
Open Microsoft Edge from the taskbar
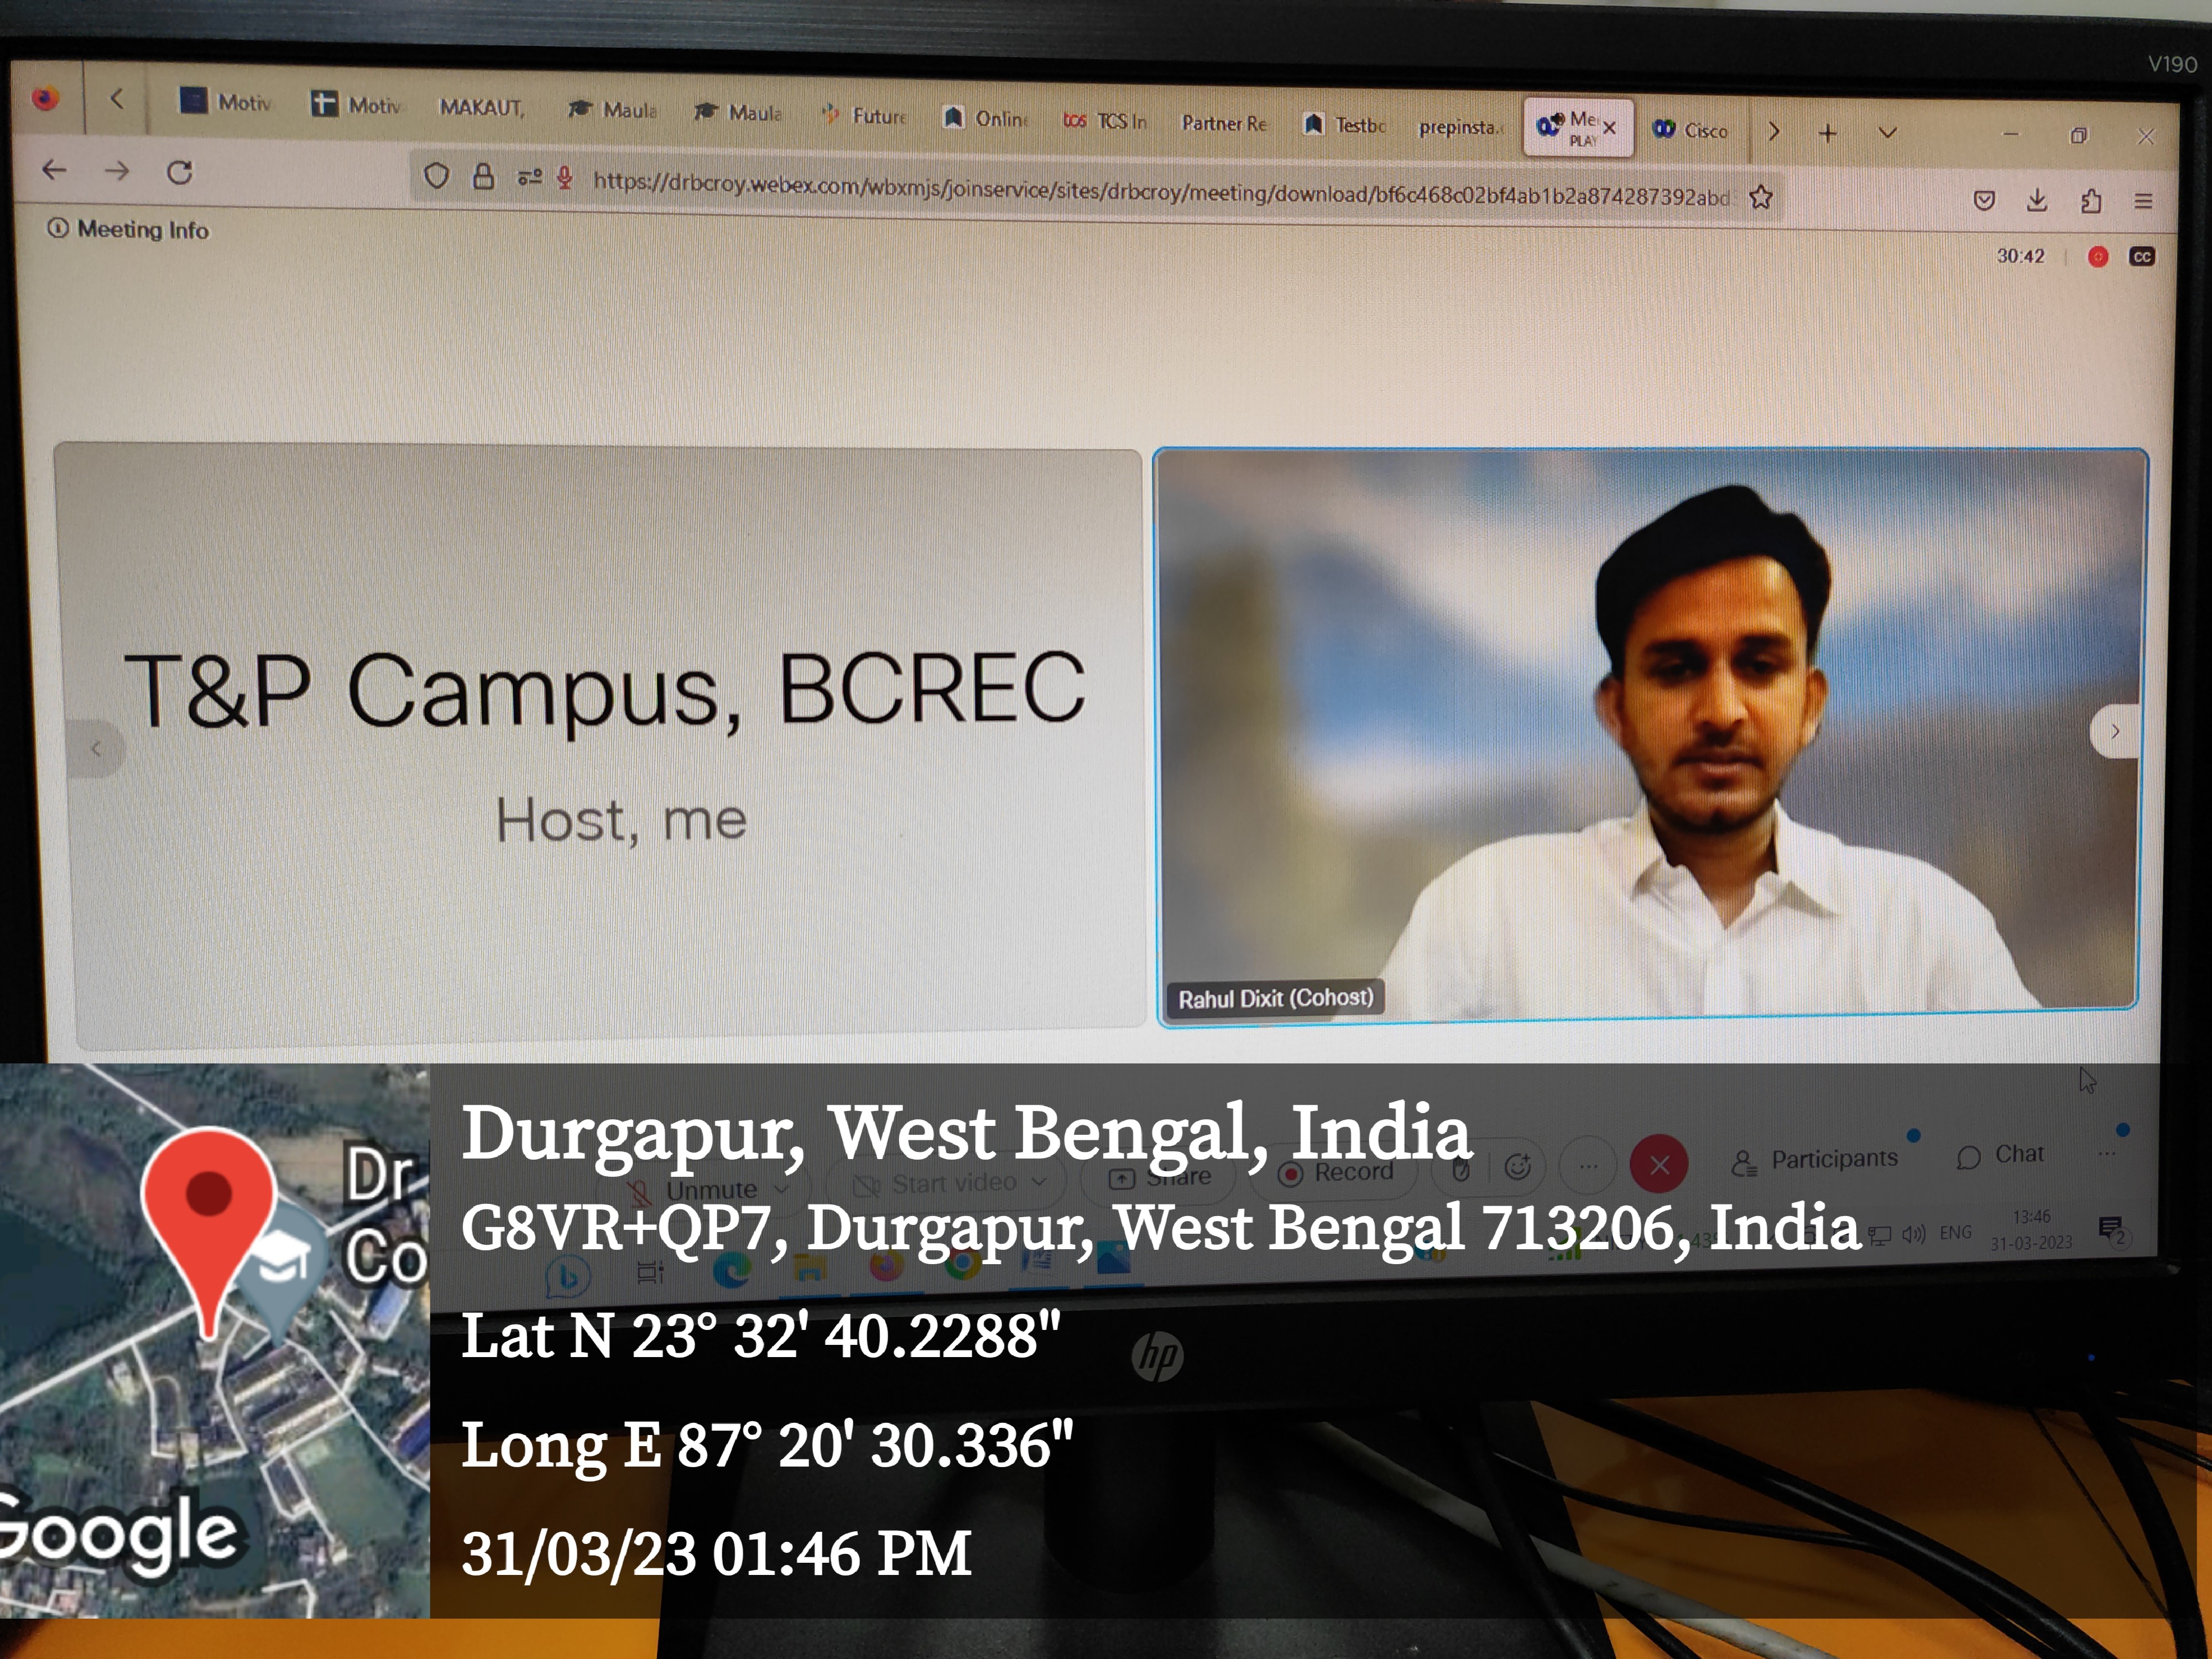(x=731, y=1268)
